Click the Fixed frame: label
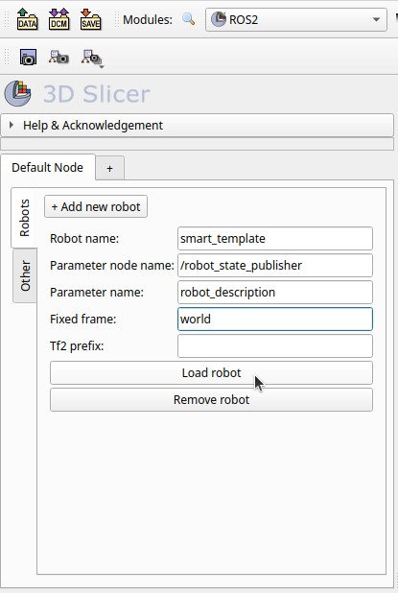The height and width of the screenshot is (593, 398). click(x=83, y=320)
